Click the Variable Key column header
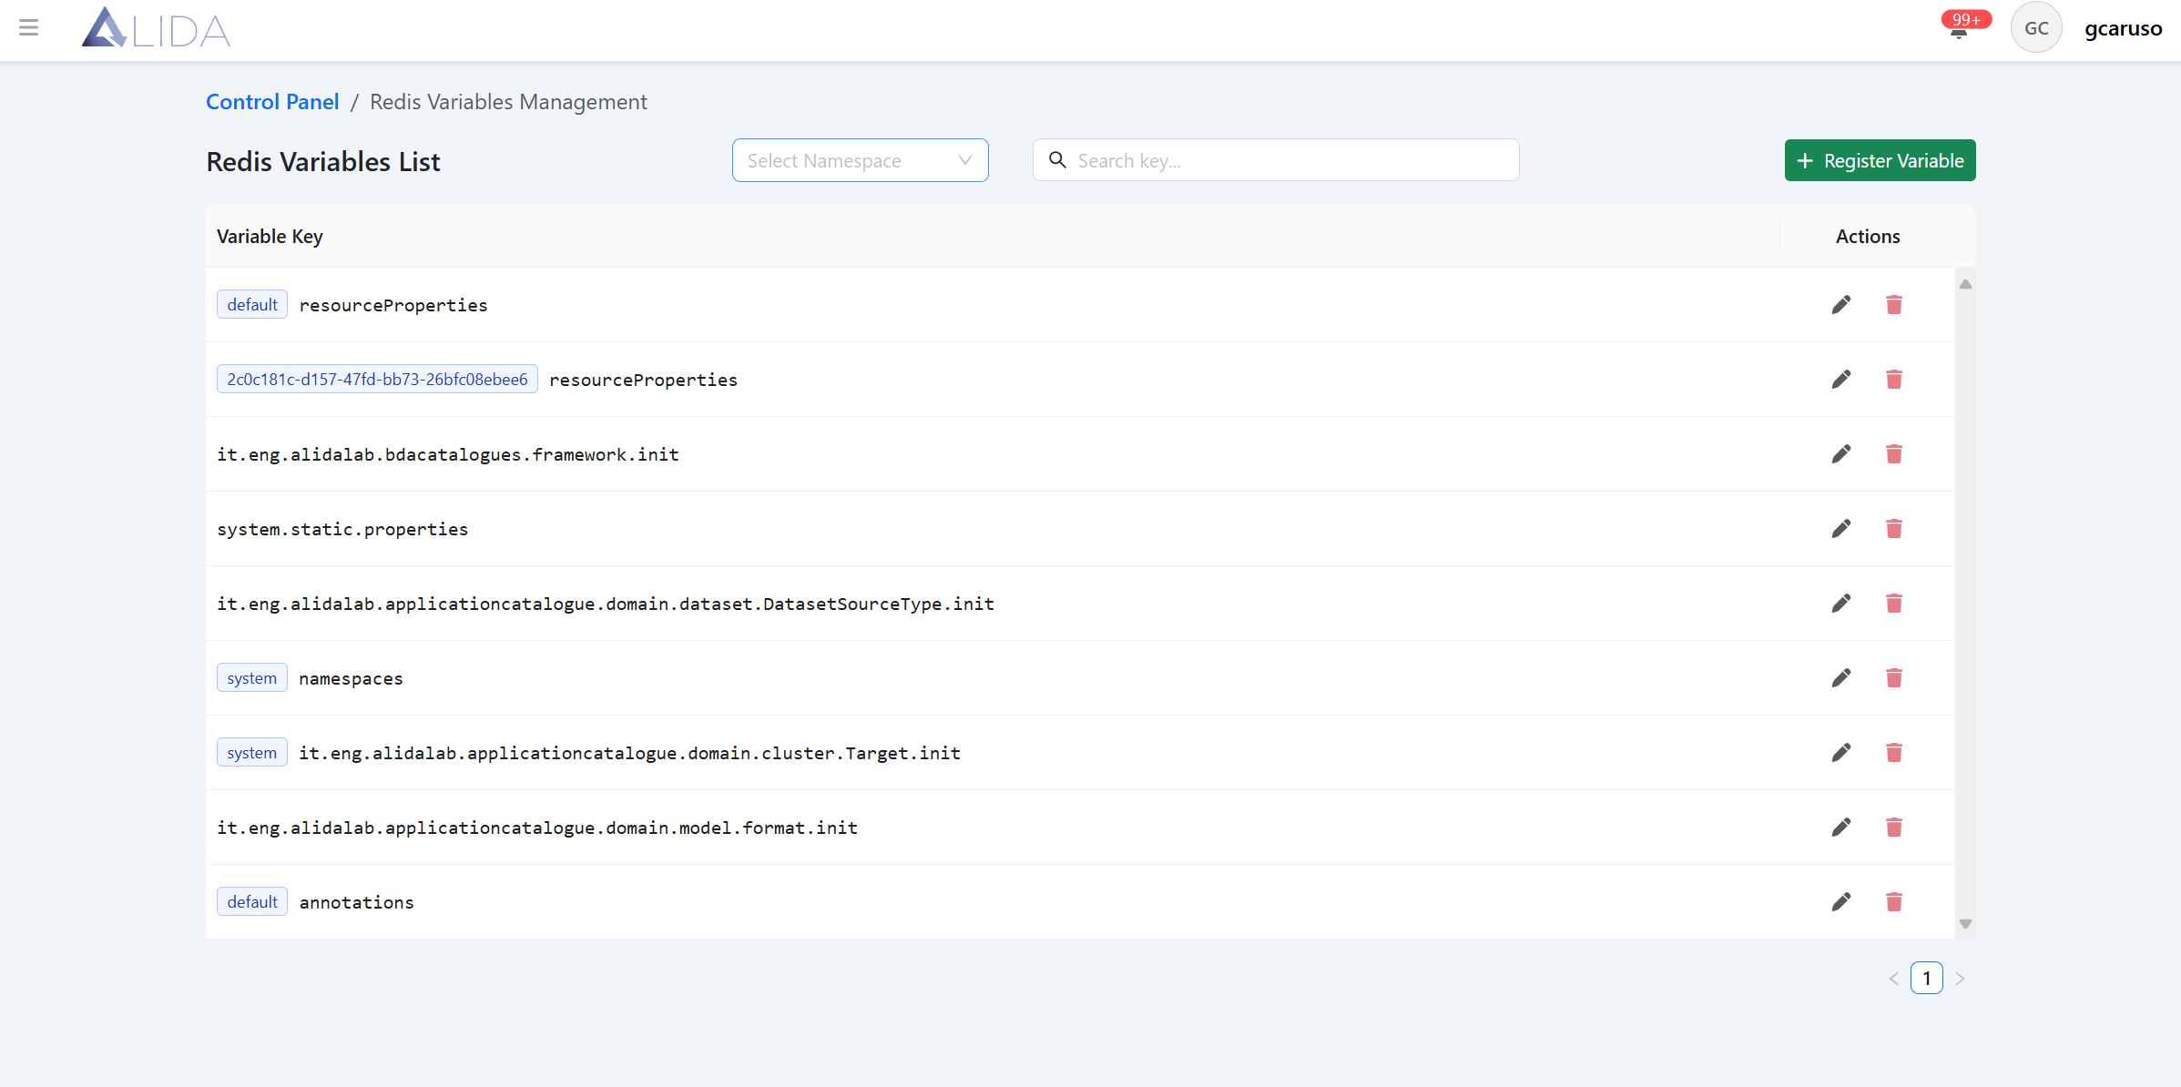The image size is (2181, 1087). [x=270, y=237]
